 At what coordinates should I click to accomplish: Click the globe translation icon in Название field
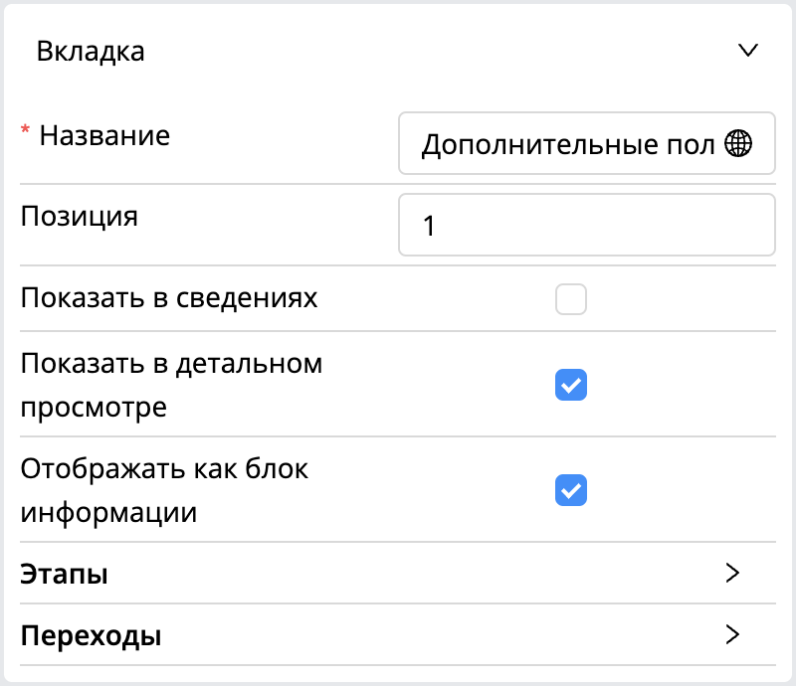point(738,143)
